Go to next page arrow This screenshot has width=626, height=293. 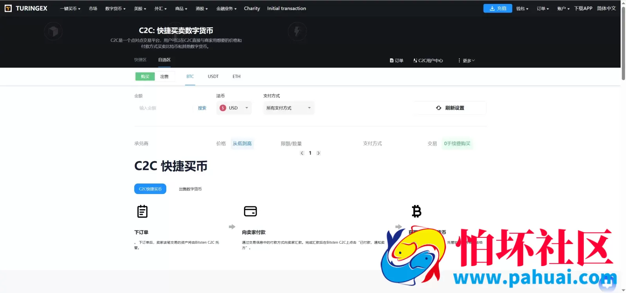(x=318, y=153)
